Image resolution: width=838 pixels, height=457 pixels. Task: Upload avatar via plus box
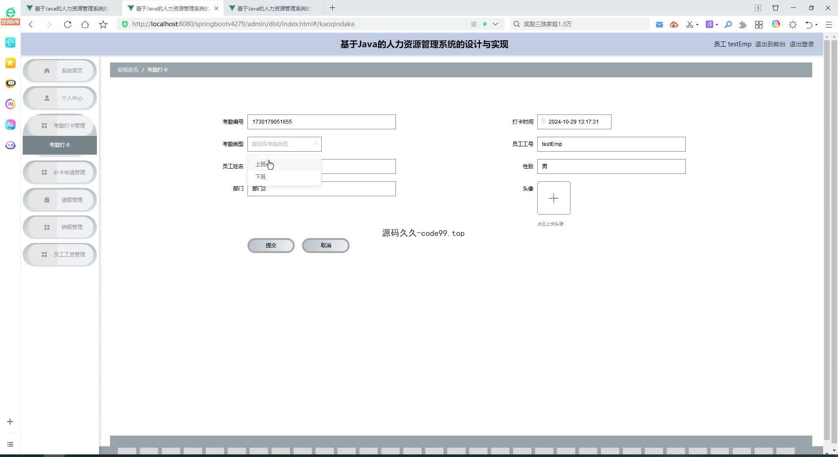point(554,198)
